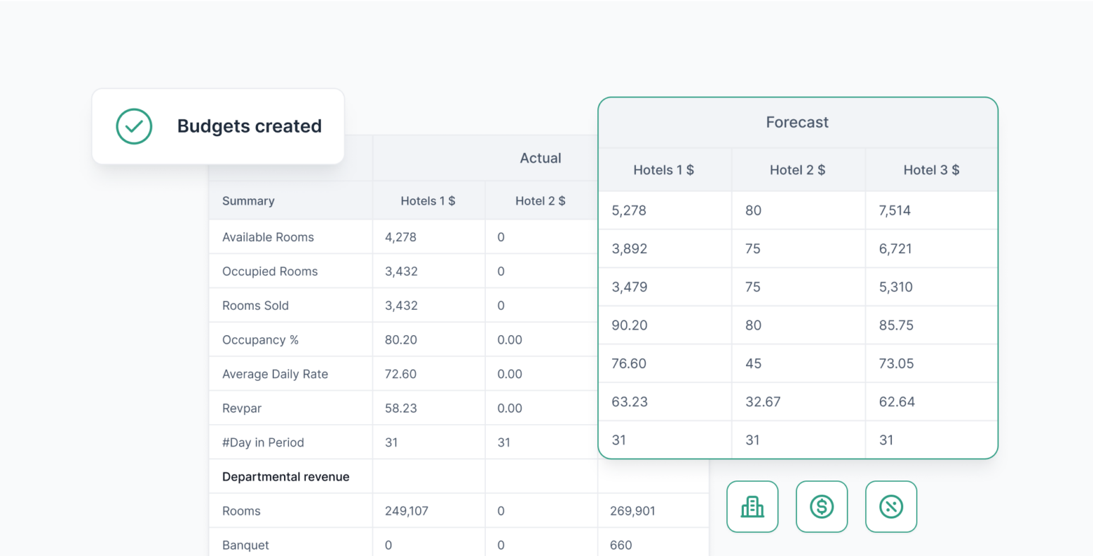Click the 7,514 forecast Hotel 3 cell
Viewport: 1093px width, 556px height.
pos(932,210)
